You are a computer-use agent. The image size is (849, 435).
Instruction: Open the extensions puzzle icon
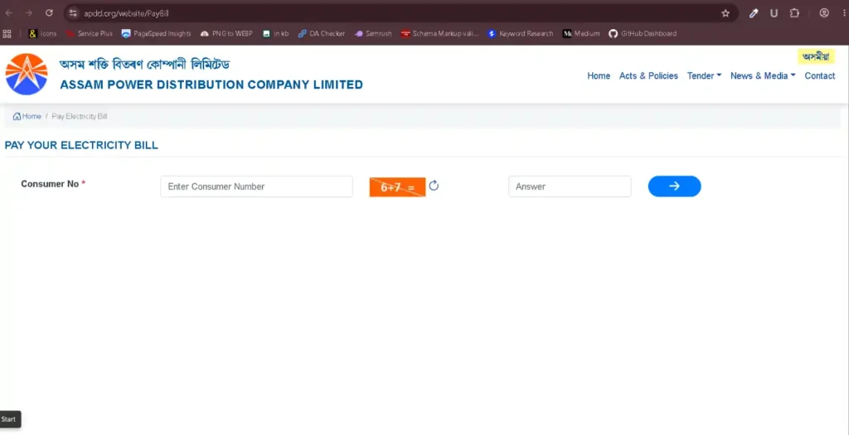tap(794, 13)
